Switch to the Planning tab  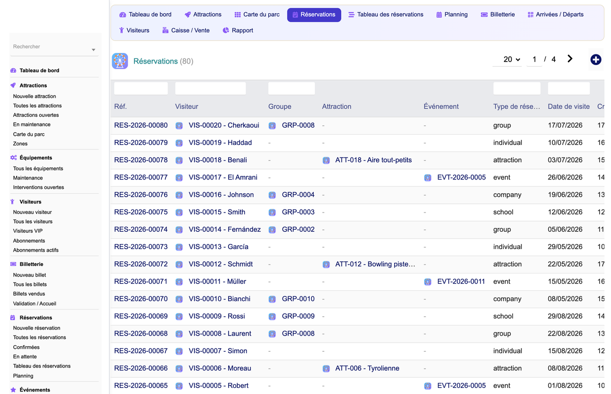pos(452,15)
